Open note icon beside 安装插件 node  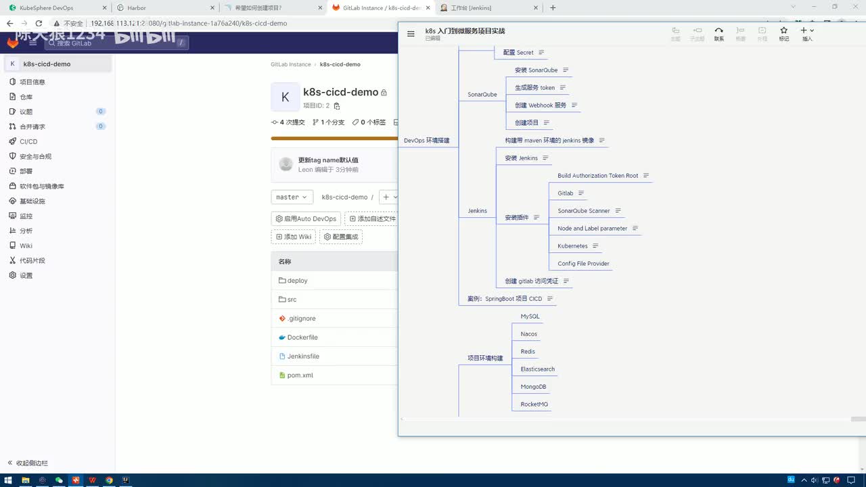click(537, 218)
